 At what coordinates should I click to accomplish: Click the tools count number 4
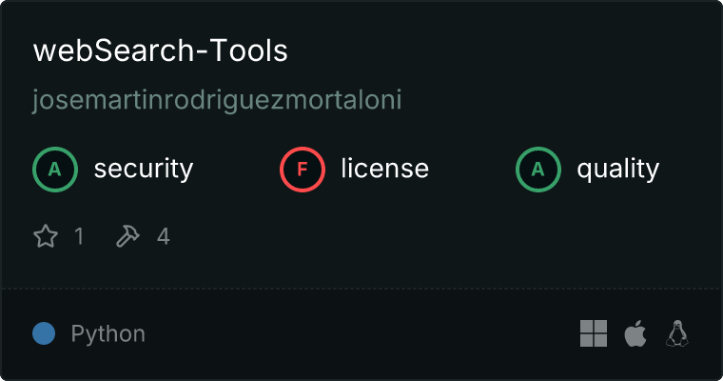(164, 236)
